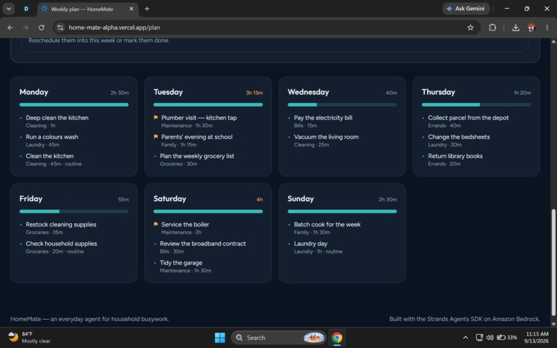Click scrollbar down arrow
The height and width of the screenshot is (348, 557).
(x=553, y=324)
